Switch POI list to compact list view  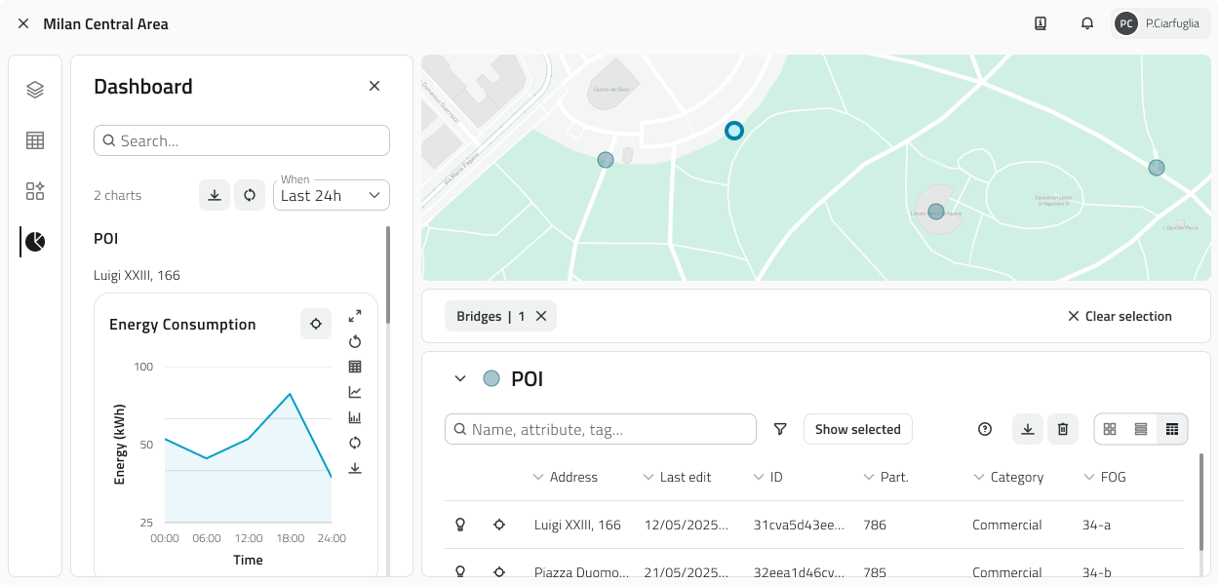tap(1141, 429)
